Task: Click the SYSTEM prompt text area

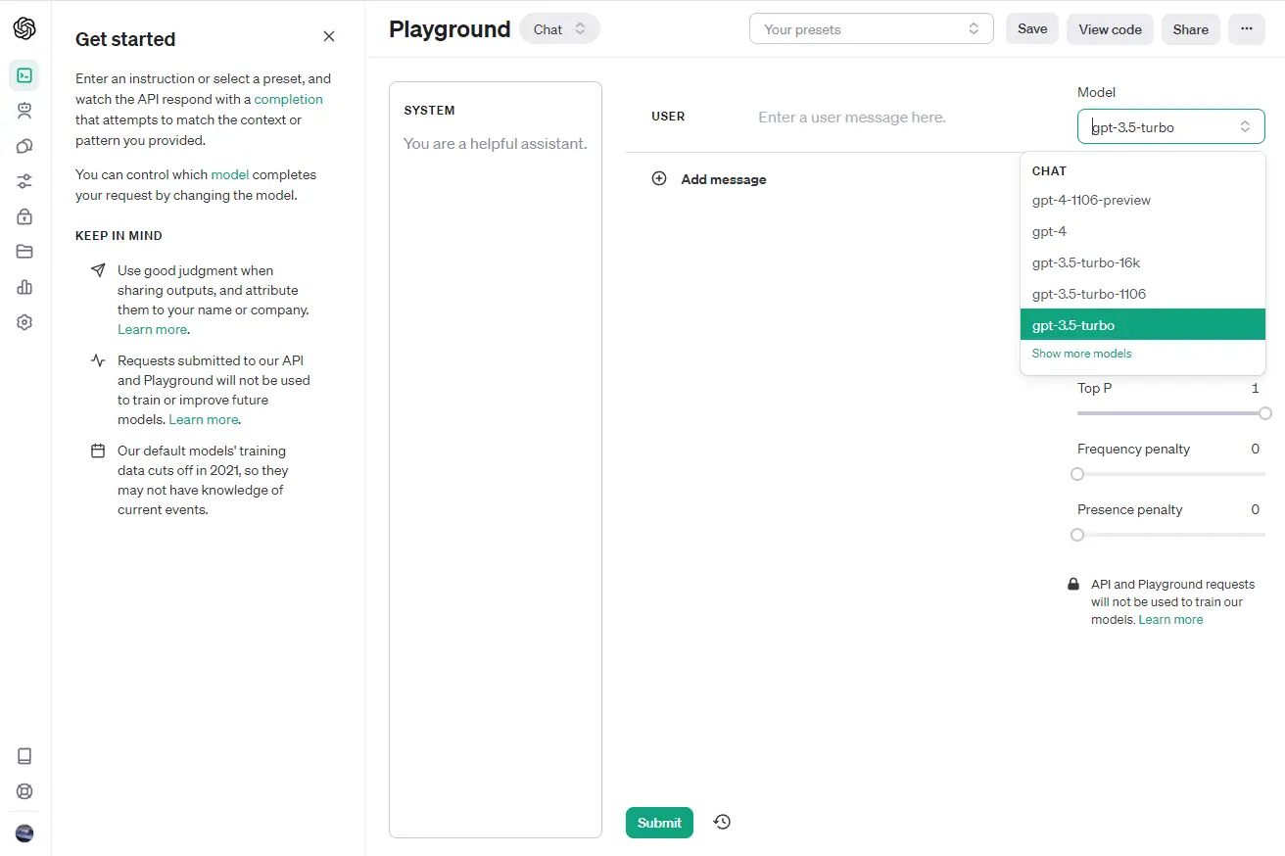Action: pyautogui.click(x=496, y=460)
